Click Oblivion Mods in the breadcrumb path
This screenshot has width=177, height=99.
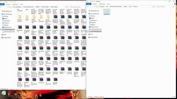45,7
